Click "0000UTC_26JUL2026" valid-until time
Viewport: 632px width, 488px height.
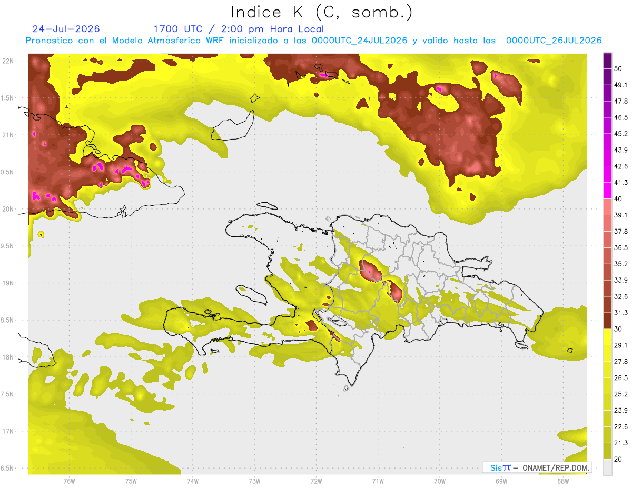click(554, 41)
